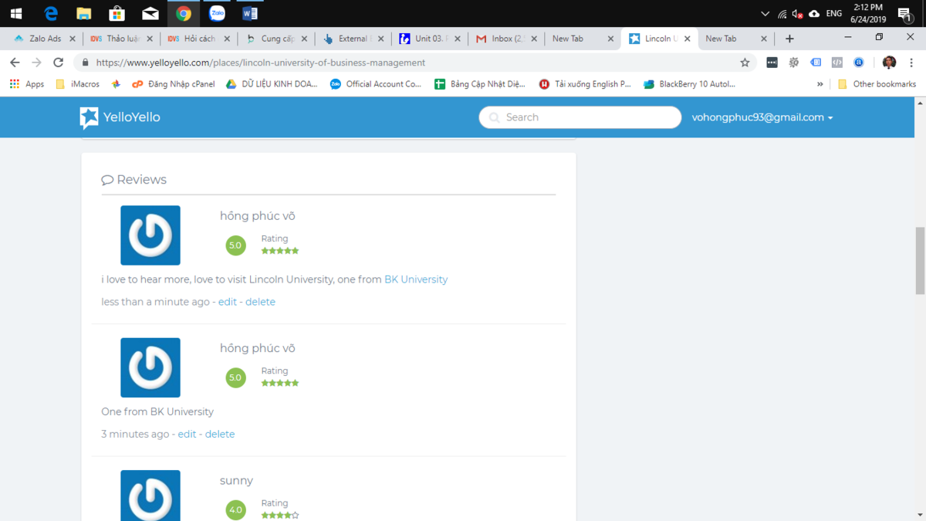Open the Chrome profile avatar
This screenshot has height=521, width=926.
(x=890, y=63)
